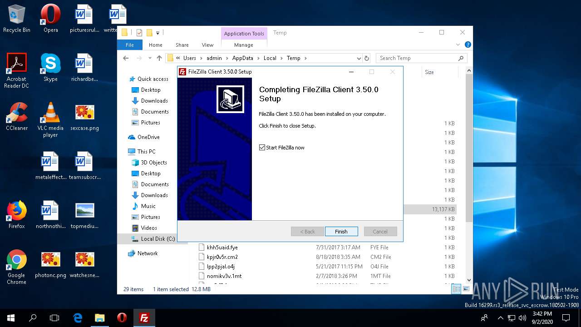The image size is (581, 327).
Task: Open the Manage ribbon tab
Action: [244, 45]
